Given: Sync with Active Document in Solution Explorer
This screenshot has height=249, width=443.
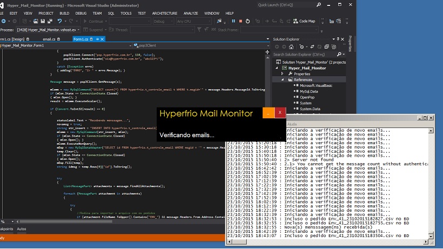Looking at the screenshot, I should click(x=312, y=47).
